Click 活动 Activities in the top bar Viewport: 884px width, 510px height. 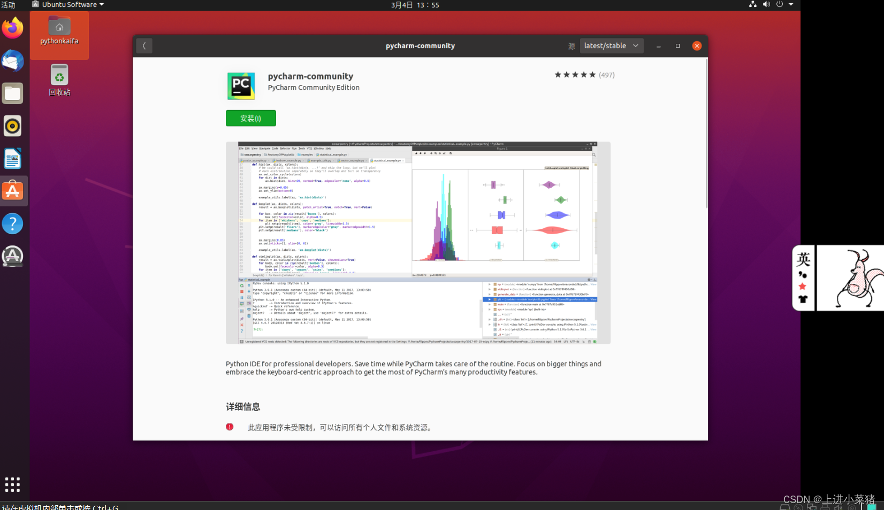tap(8, 5)
